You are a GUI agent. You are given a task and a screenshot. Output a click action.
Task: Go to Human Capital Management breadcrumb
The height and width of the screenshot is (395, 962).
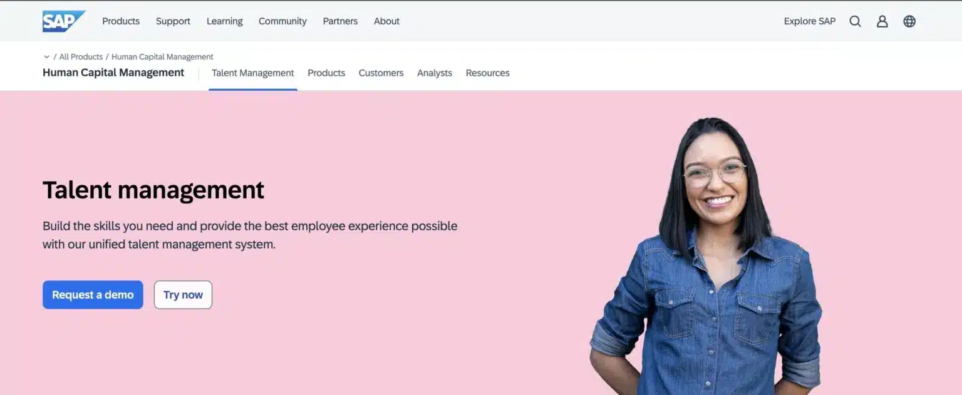click(x=162, y=57)
